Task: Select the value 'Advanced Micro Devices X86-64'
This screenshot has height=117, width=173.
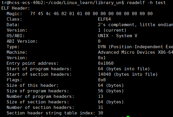Action: pos(135,52)
